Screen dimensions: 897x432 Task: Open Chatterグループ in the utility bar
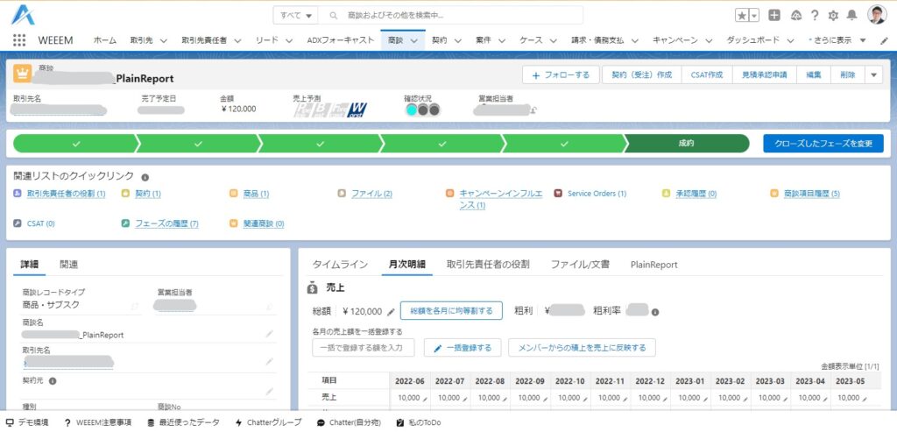click(x=268, y=422)
